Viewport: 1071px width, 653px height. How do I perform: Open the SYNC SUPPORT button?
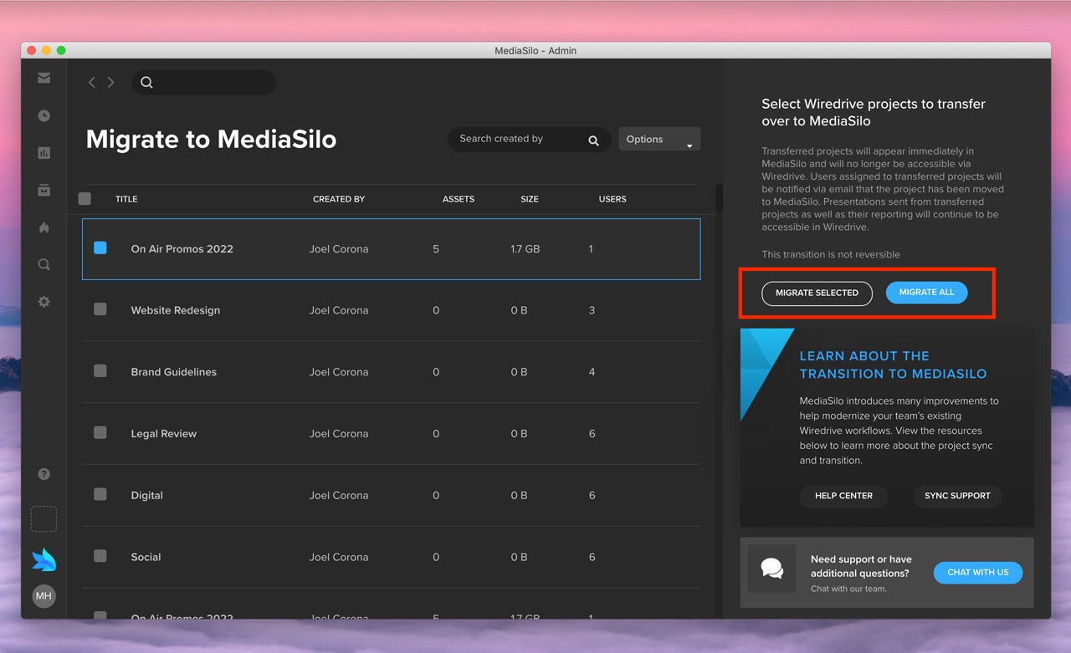[957, 496]
